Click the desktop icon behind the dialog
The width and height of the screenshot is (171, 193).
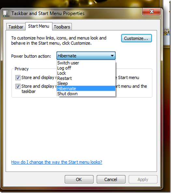tap(166, 32)
